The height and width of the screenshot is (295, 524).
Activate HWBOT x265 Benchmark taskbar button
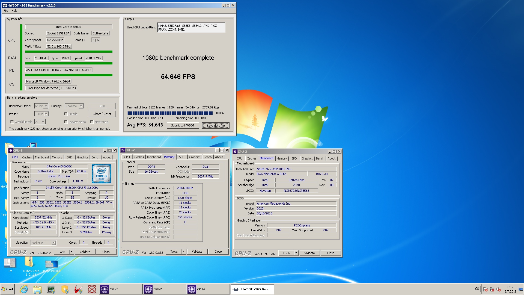(x=252, y=289)
